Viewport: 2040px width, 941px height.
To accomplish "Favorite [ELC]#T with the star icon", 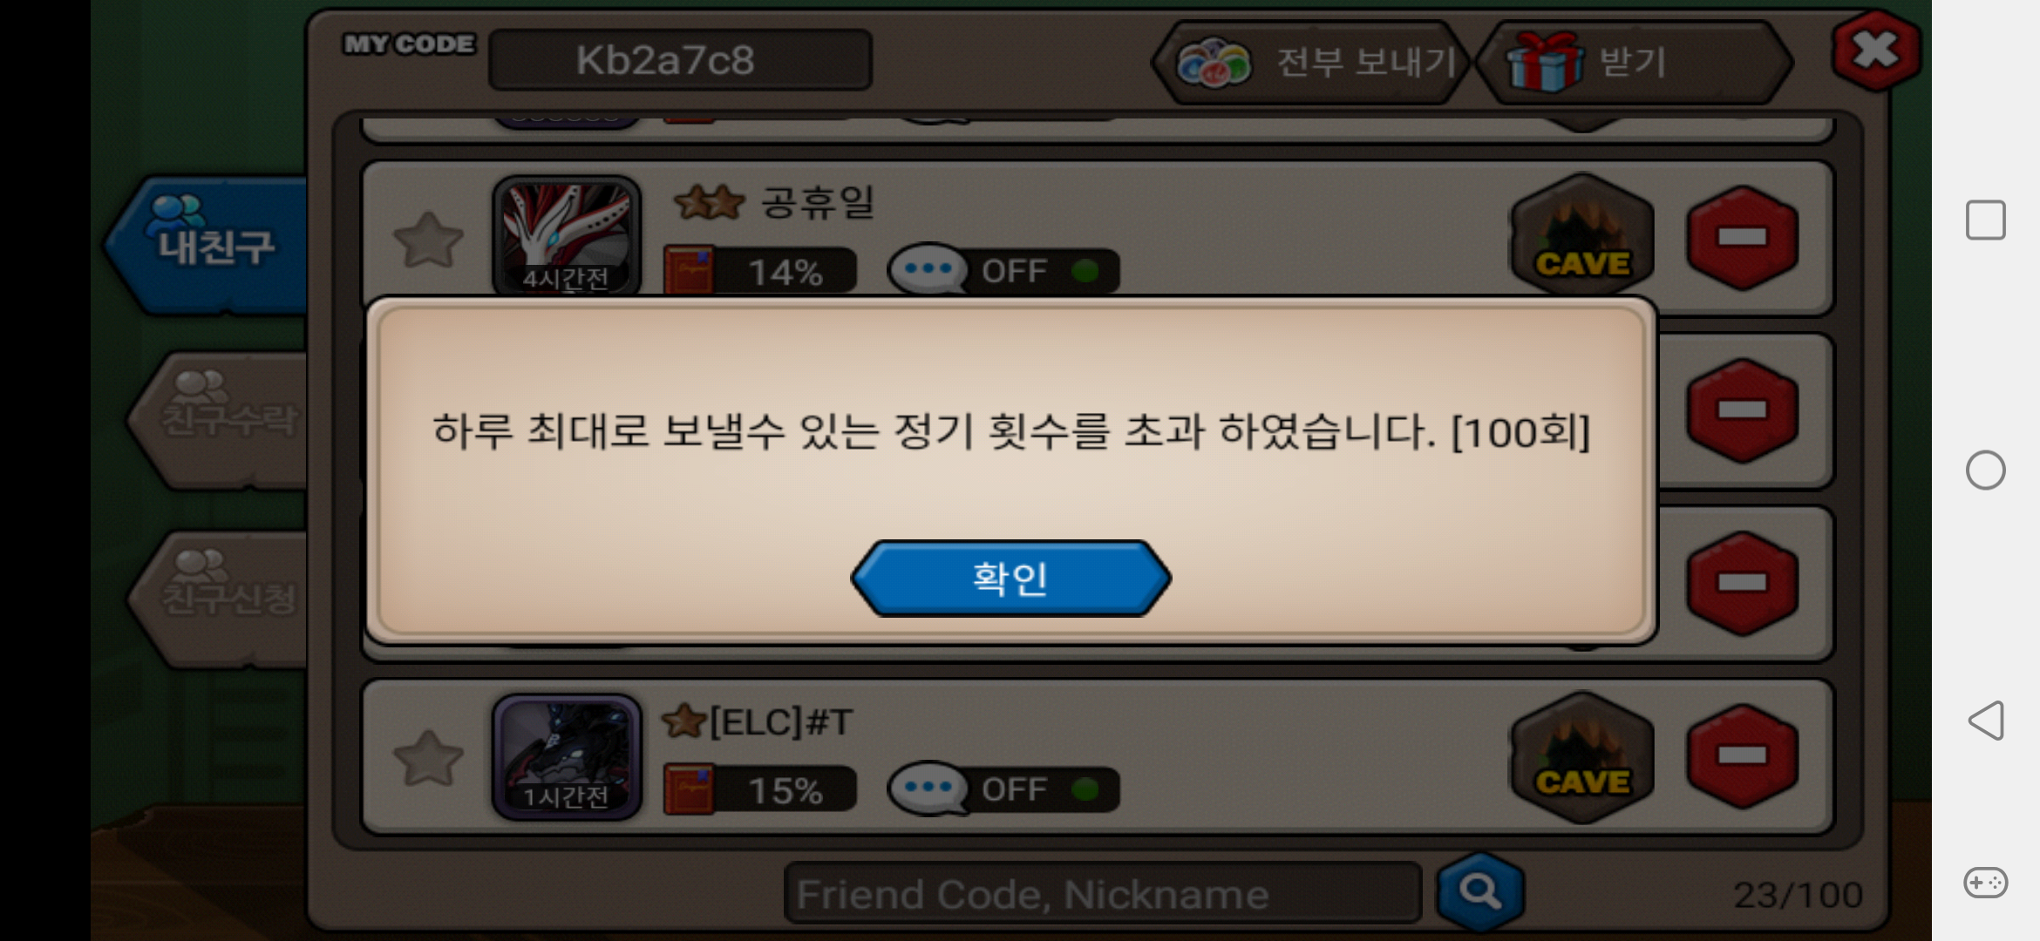I will coord(428,758).
